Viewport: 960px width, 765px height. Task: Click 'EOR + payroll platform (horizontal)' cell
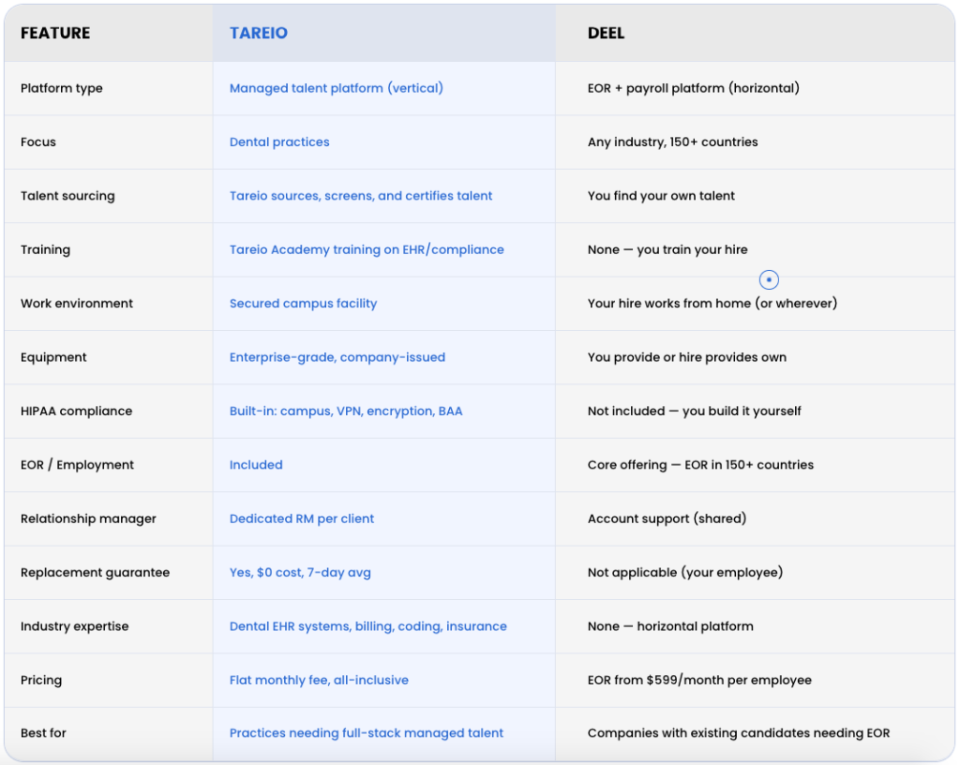(693, 88)
